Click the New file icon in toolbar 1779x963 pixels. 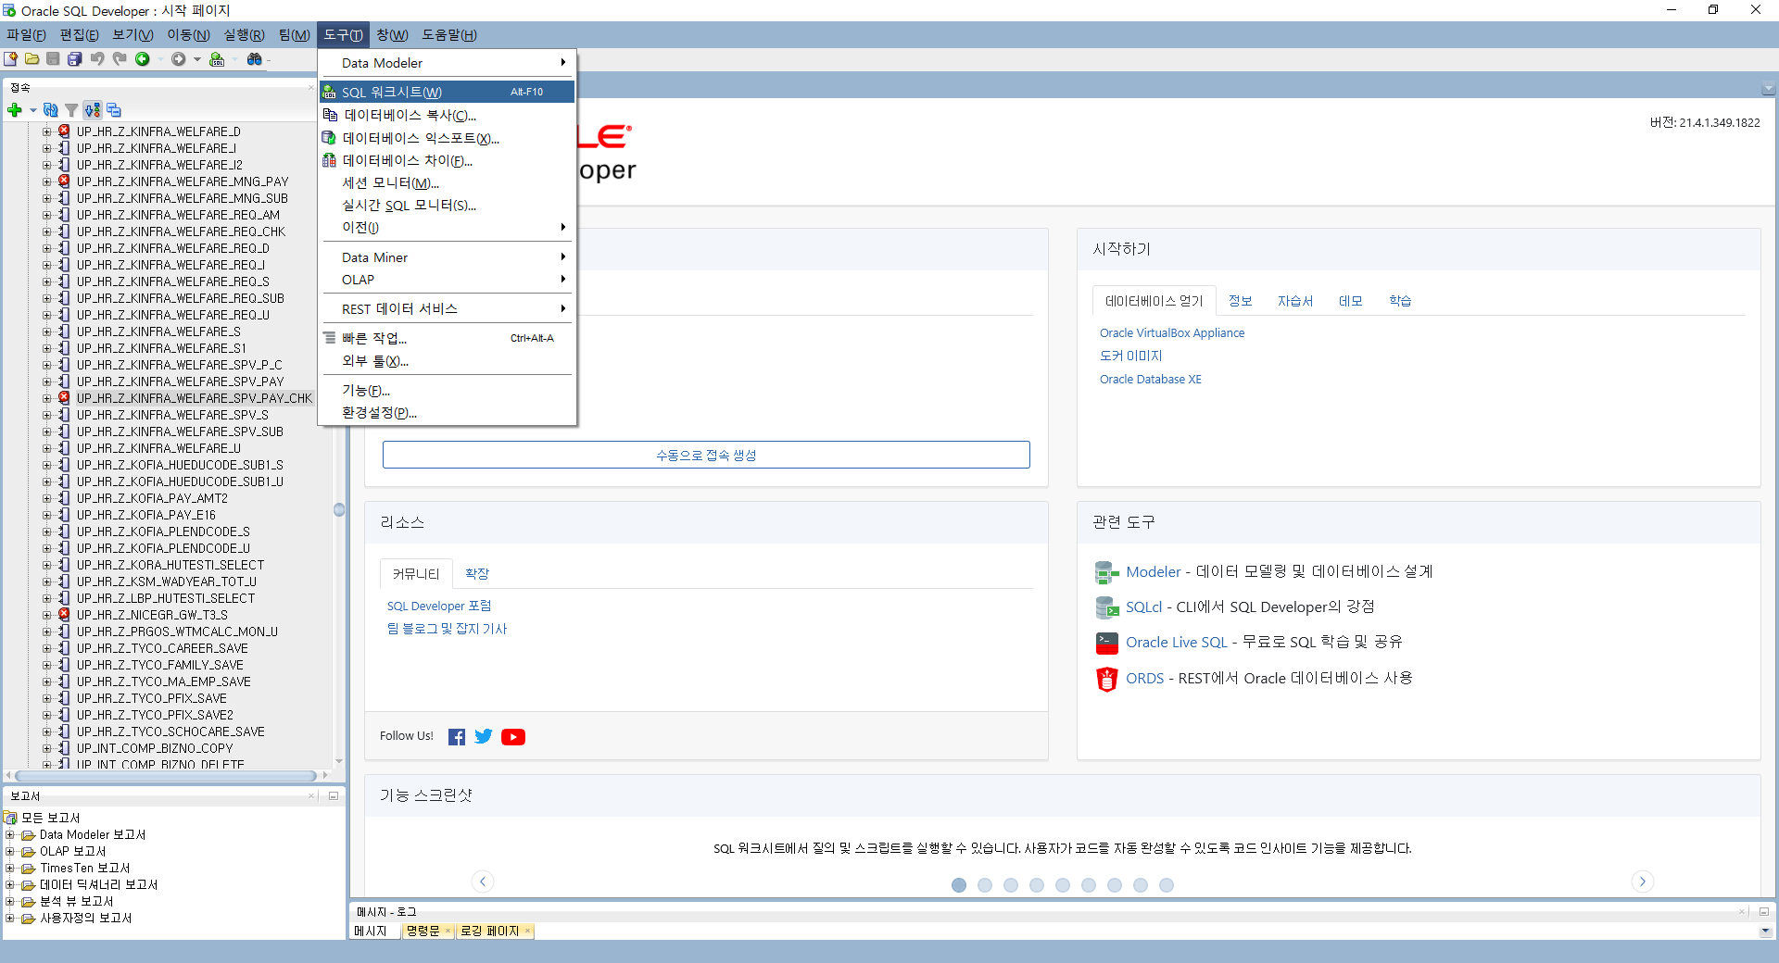pyautogui.click(x=11, y=59)
